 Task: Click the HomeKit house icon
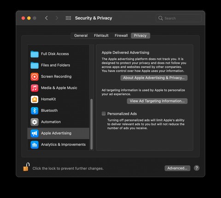[x=35, y=99]
